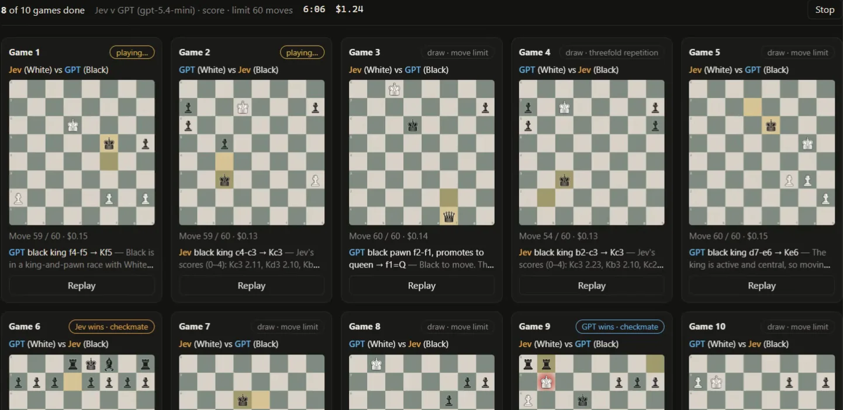843x410 pixels.
Task: Click the white king on Game 3 board
Action: [395, 89]
